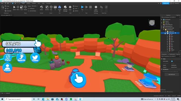Viewport: 181px width, 101px height.
Task: Switch to the HOME ribbon tab
Action: point(23,3)
